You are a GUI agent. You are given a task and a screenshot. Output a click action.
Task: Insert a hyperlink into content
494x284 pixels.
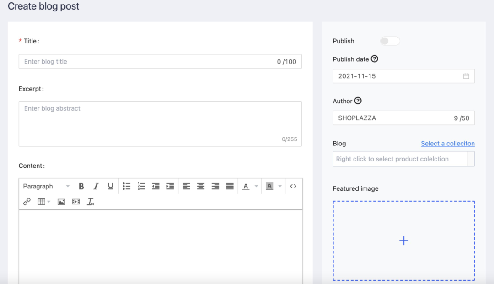pyautogui.click(x=27, y=202)
